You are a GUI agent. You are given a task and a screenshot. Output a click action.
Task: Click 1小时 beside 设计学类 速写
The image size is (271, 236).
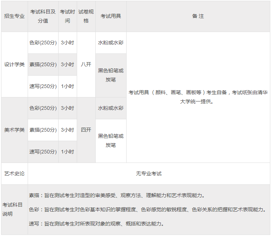[68, 86]
